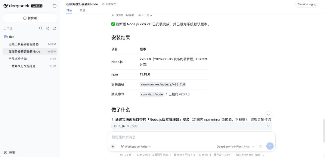Open workspace filter settings sliders icon
The height and width of the screenshot is (157, 325).
(x=48, y=28)
